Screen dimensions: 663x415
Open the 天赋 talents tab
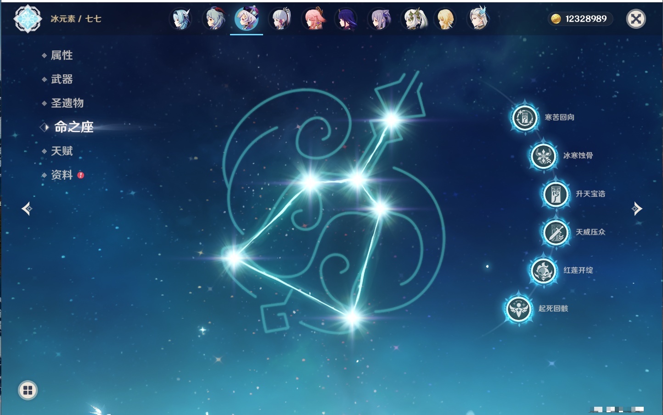click(x=62, y=151)
